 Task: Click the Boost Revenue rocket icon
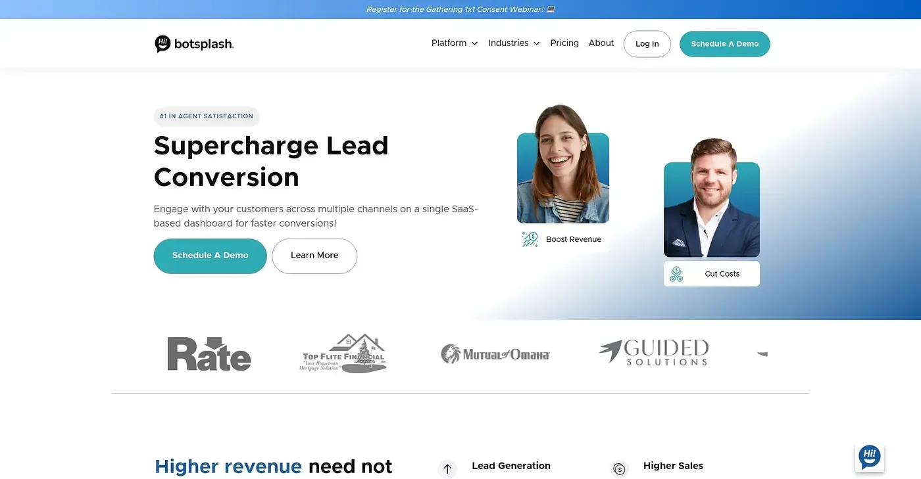pos(530,239)
